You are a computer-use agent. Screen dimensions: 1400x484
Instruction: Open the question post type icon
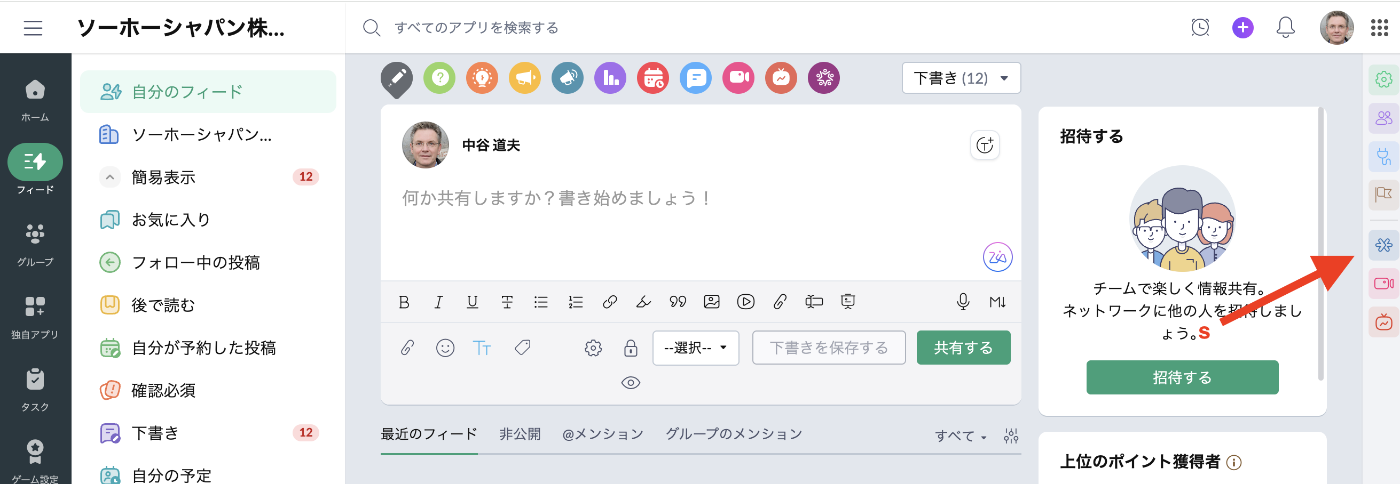click(x=439, y=78)
